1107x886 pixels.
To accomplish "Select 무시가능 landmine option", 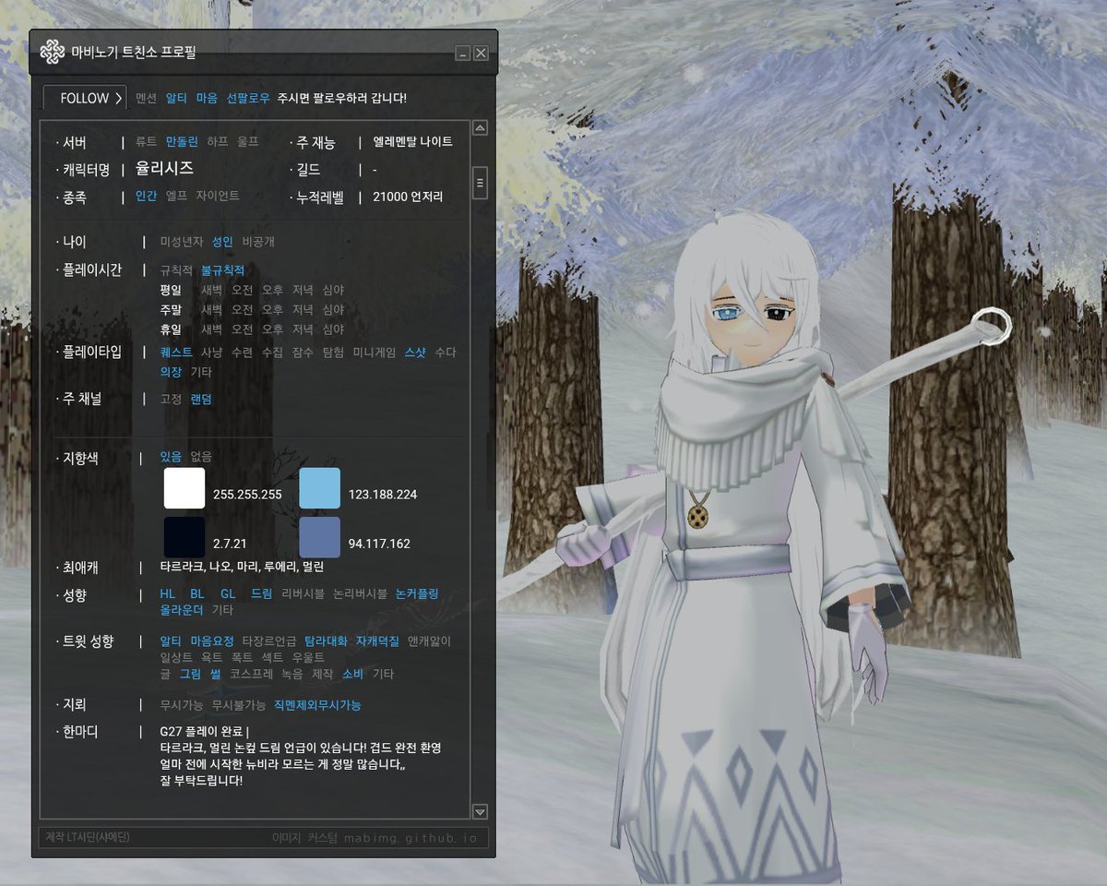I will coord(182,705).
